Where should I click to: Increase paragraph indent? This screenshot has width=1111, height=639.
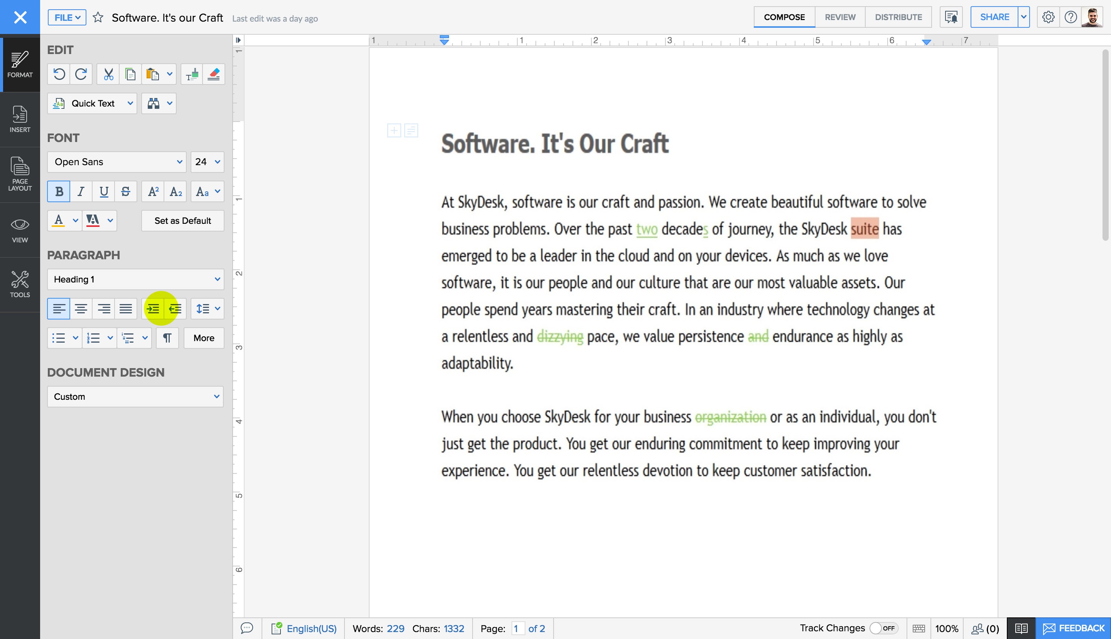[x=153, y=309]
